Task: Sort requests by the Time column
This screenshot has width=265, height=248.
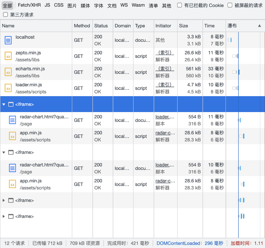Action: tap(214, 26)
